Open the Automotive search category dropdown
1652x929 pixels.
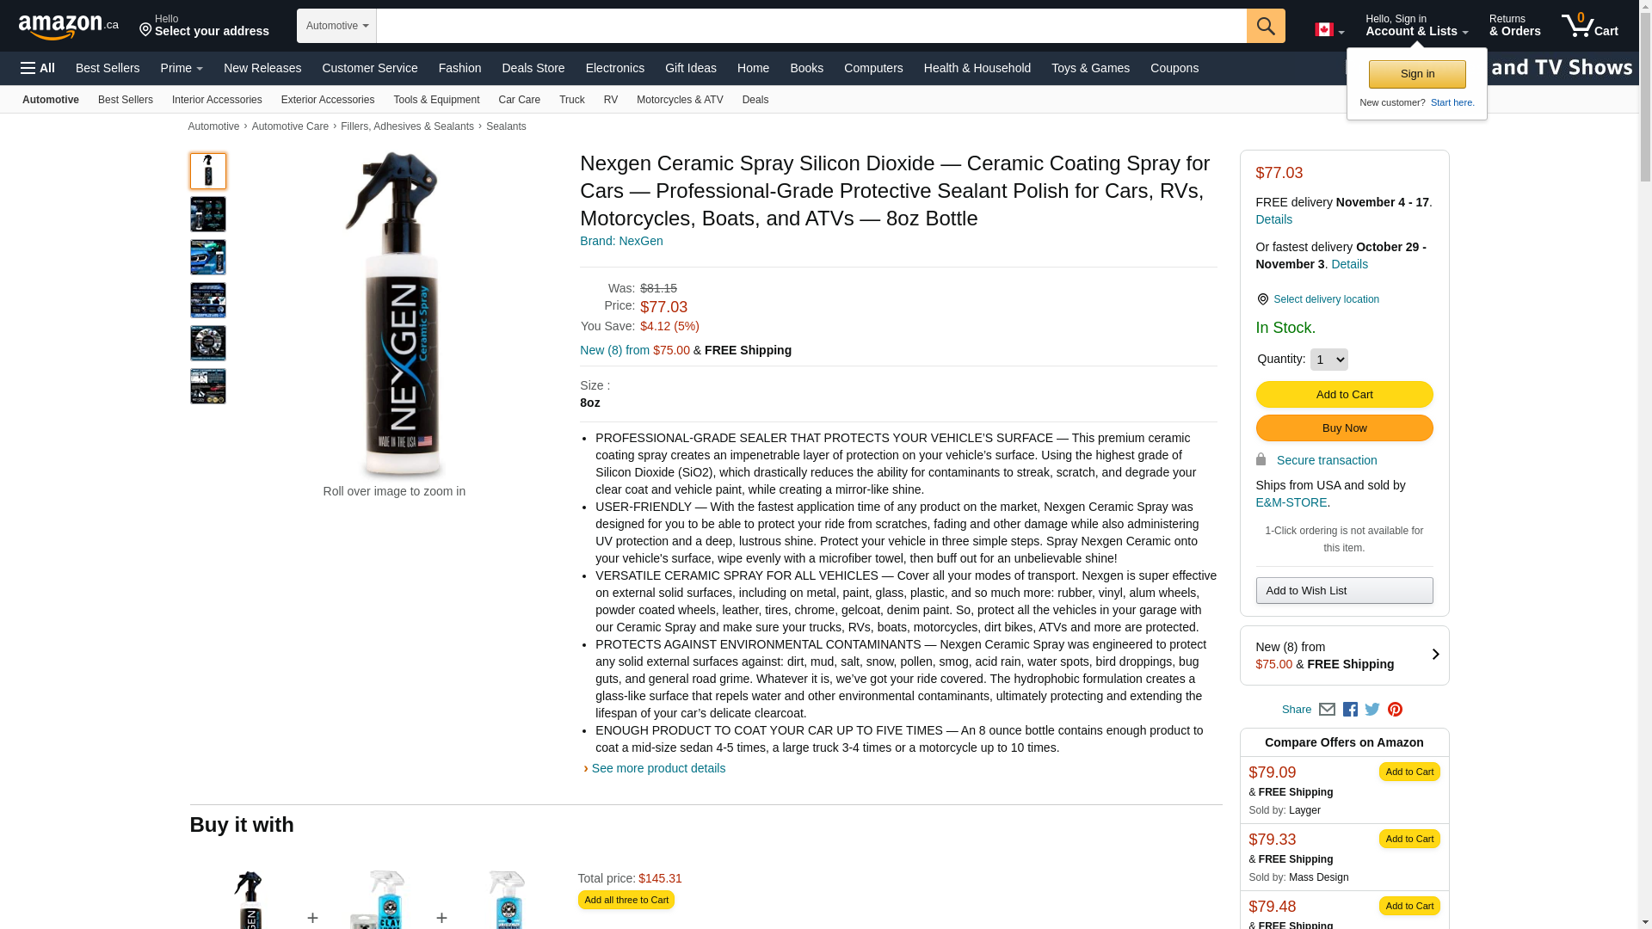point(336,26)
